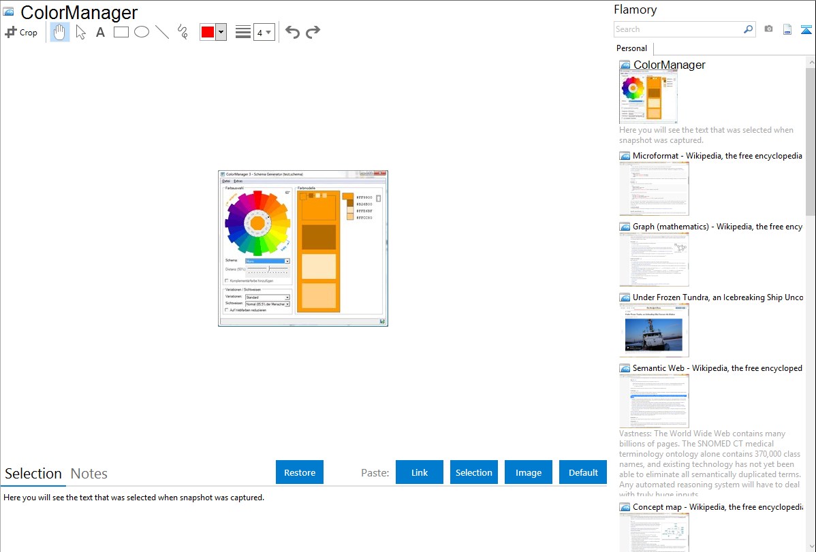Click the icon beside Concept map entry
Viewport: 816px width, 552px height.
coord(625,507)
